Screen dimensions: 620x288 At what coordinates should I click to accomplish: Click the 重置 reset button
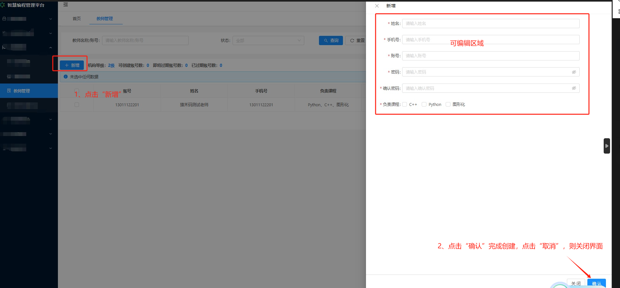pos(357,41)
